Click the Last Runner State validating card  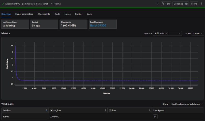(15, 24)
